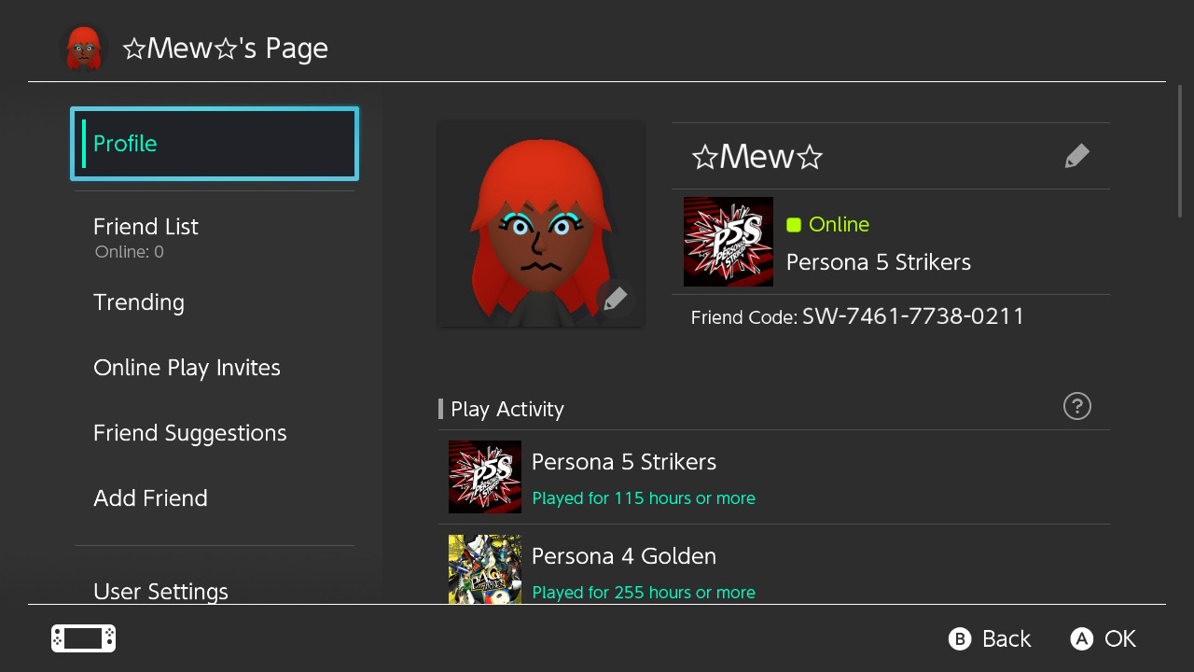
Task: Click the 'Persona 4 Golden' title text
Action: coord(624,556)
